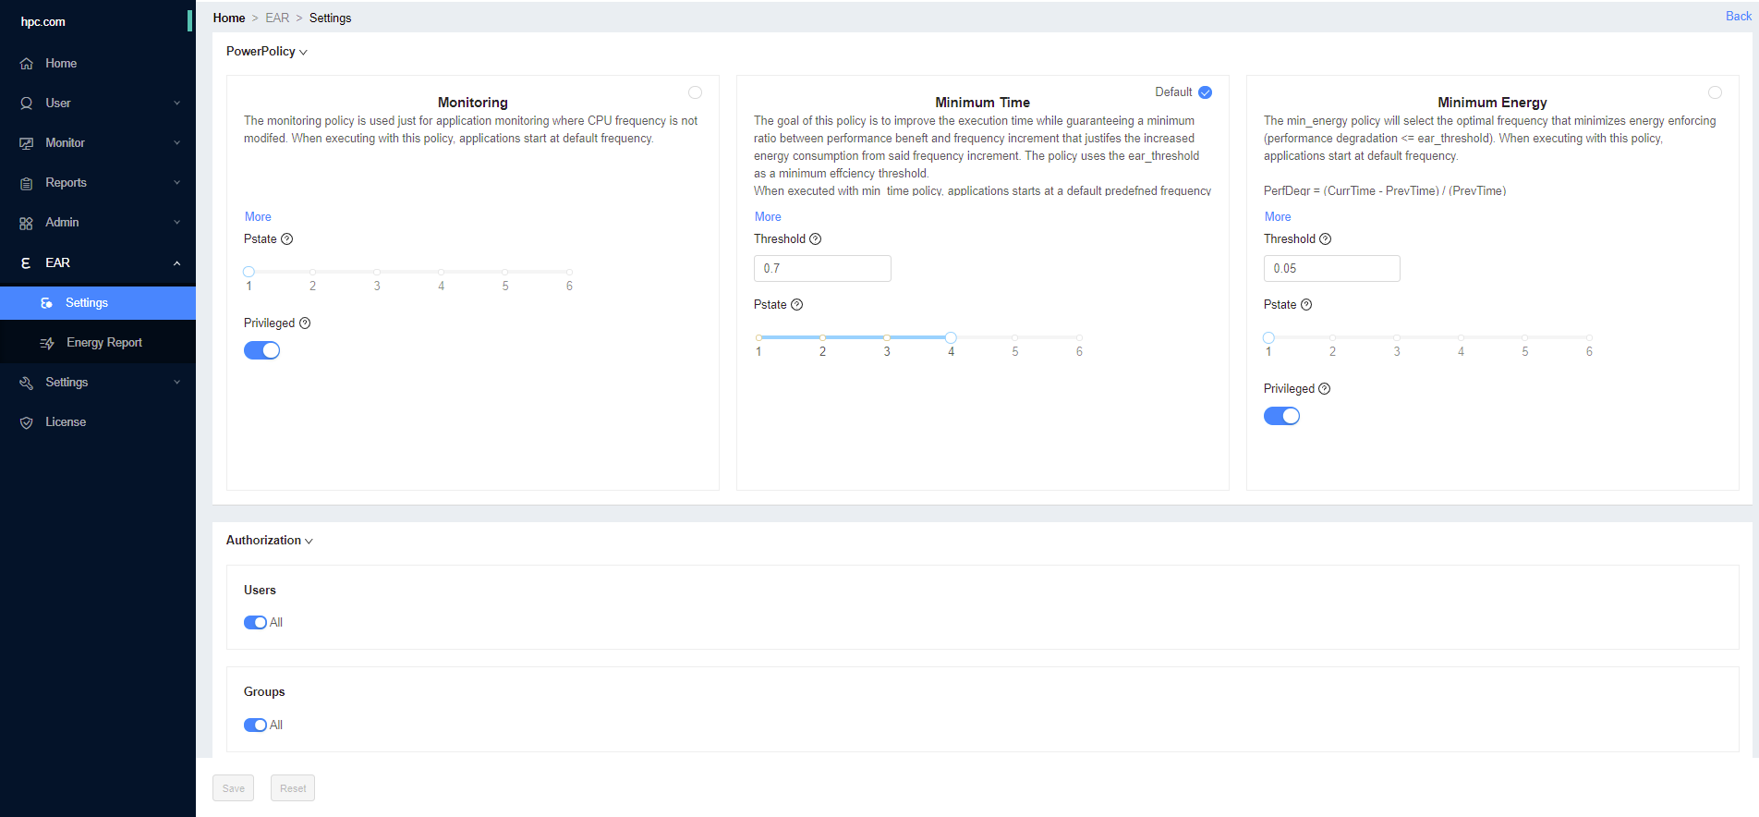Image resolution: width=1759 pixels, height=817 pixels.
Task: Click the Admin grid icon
Action: (27, 223)
